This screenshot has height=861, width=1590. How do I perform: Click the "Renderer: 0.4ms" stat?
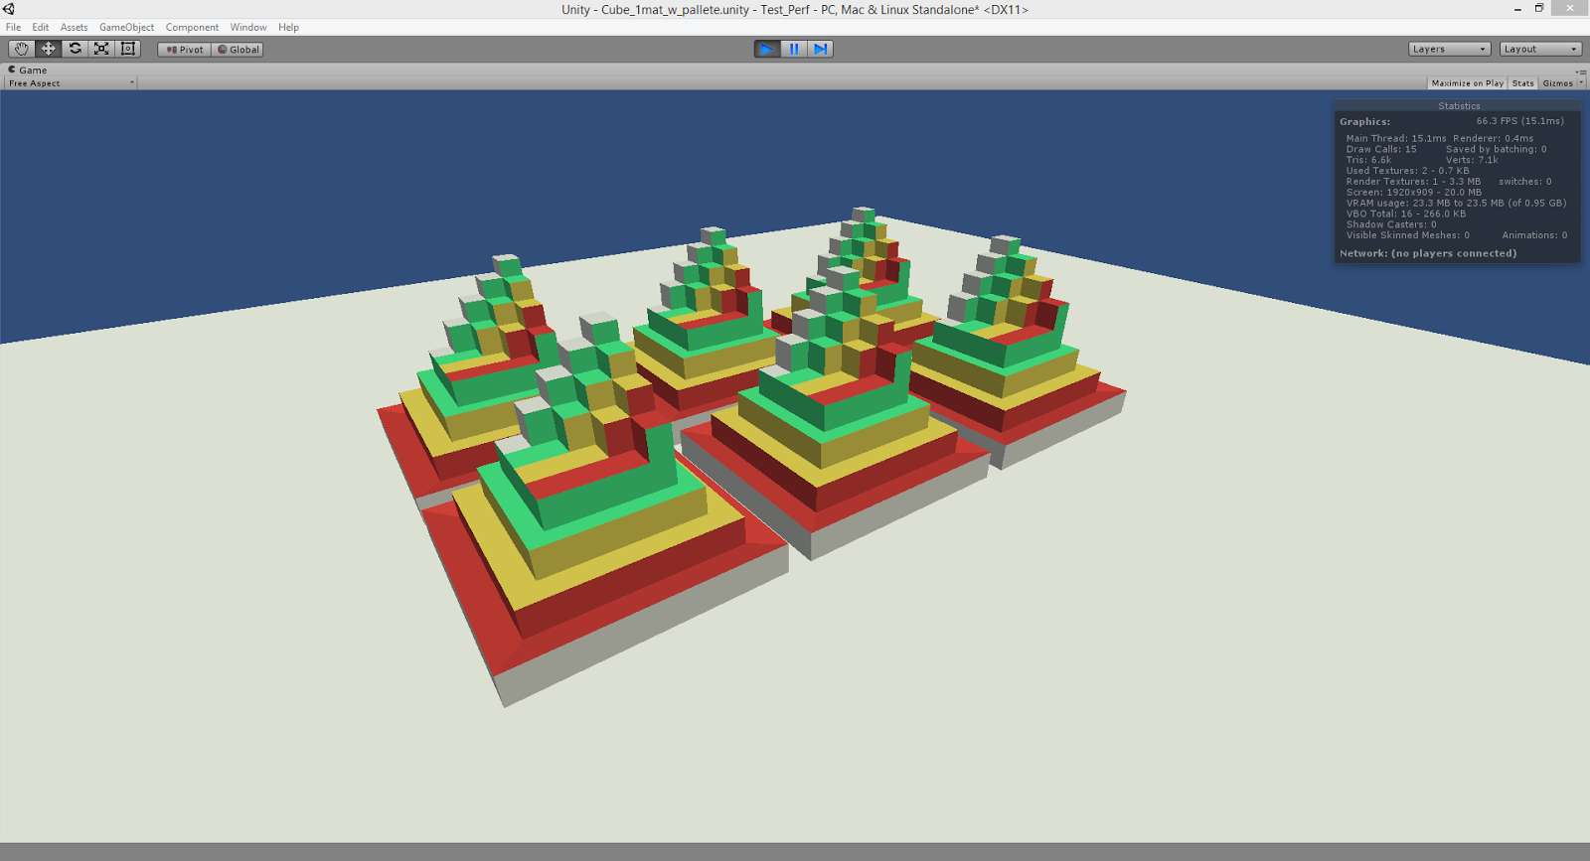coord(1493,138)
